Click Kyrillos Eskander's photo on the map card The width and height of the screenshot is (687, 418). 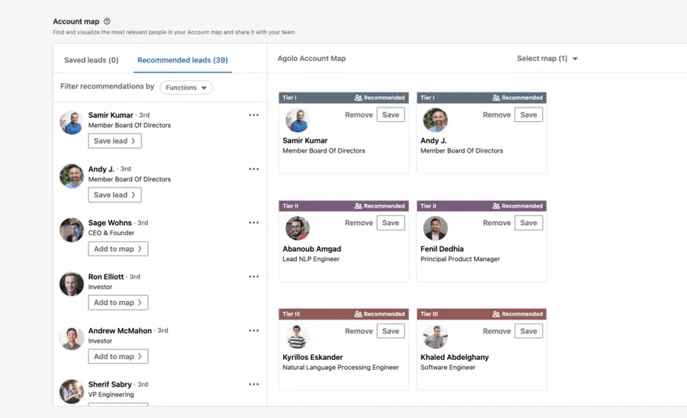pyautogui.click(x=297, y=336)
